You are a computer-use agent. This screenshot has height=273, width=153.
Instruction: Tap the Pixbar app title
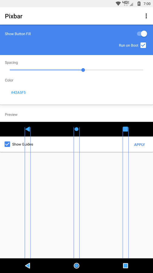coord(14,16)
